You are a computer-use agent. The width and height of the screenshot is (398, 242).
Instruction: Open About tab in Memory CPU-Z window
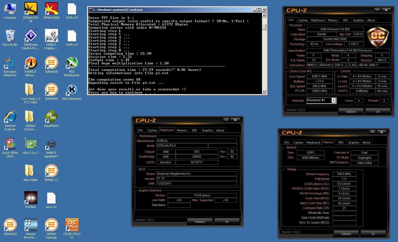(366, 142)
